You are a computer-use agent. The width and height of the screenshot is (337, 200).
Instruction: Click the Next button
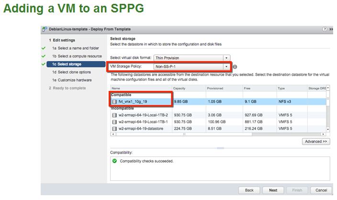pyautogui.click(x=273, y=190)
